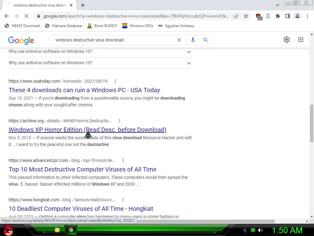The height and width of the screenshot is (236, 314).
Task: Share this page via address bar icon
Action: click(236, 16)
